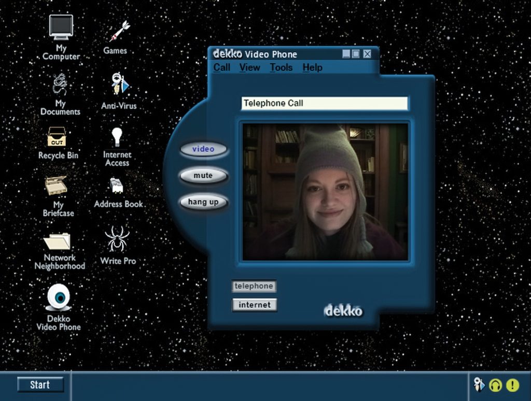The width and height of the screenshot is (531, 401).
Task: Select the My Briefcase icon
Action: pyautogui.click(x=56, y=185)
